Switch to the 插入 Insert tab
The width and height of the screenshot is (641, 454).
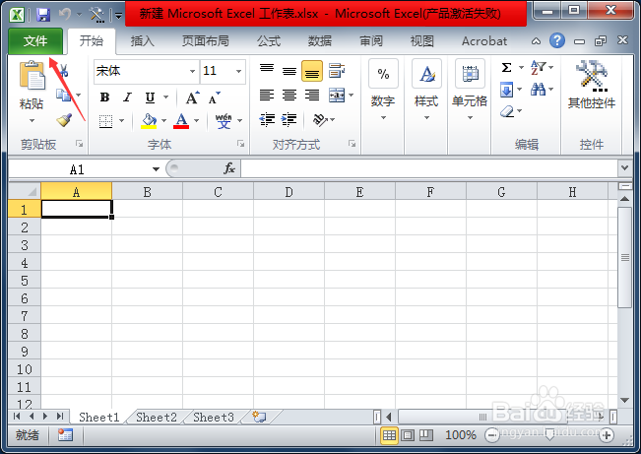[142, 41]
